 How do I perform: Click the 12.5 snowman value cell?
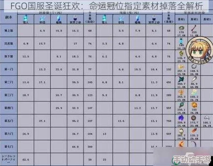click(x=26, y=56)
